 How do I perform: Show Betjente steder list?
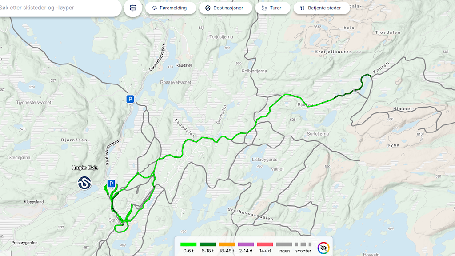pos(322,8)
